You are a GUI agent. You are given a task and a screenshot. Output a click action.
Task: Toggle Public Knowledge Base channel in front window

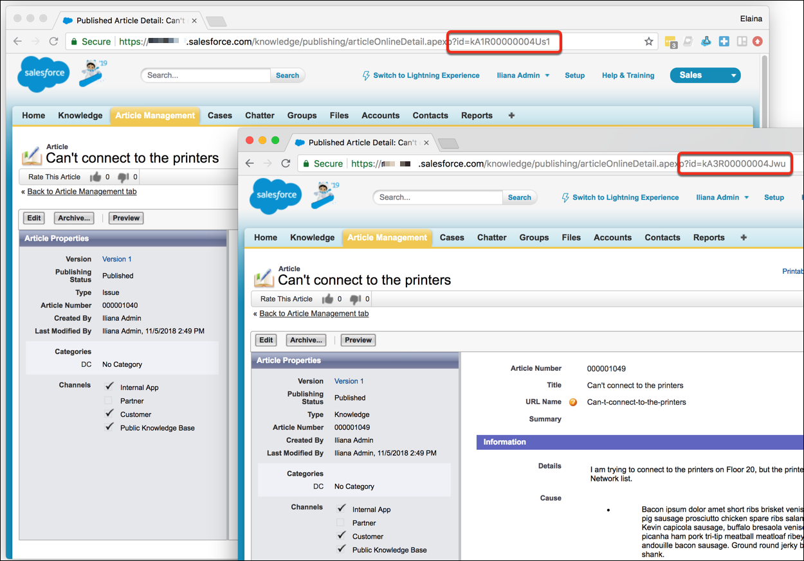coord(340,549)
